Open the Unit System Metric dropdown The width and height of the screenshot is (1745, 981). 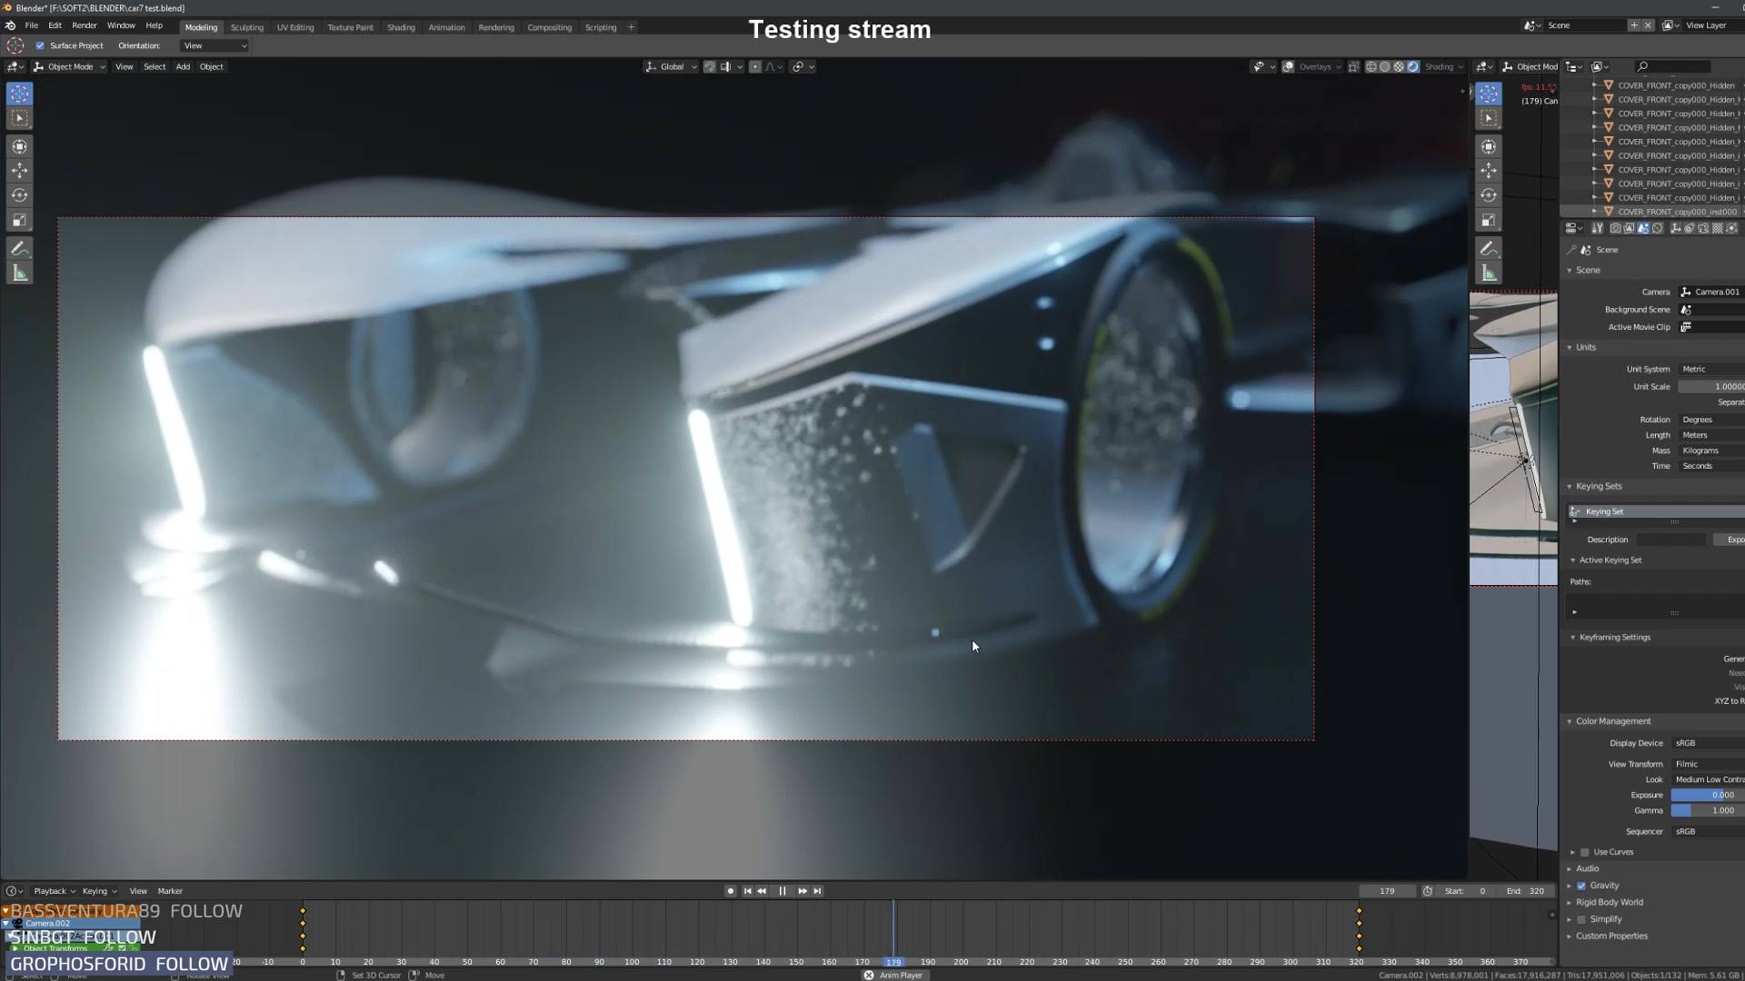pos(1711,370)
